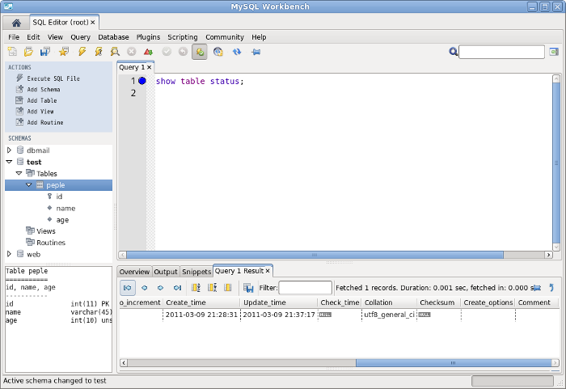This screenshot has height=389, width=566.
Task: Collapse the peple table node
Action: [x=29, y=185]
